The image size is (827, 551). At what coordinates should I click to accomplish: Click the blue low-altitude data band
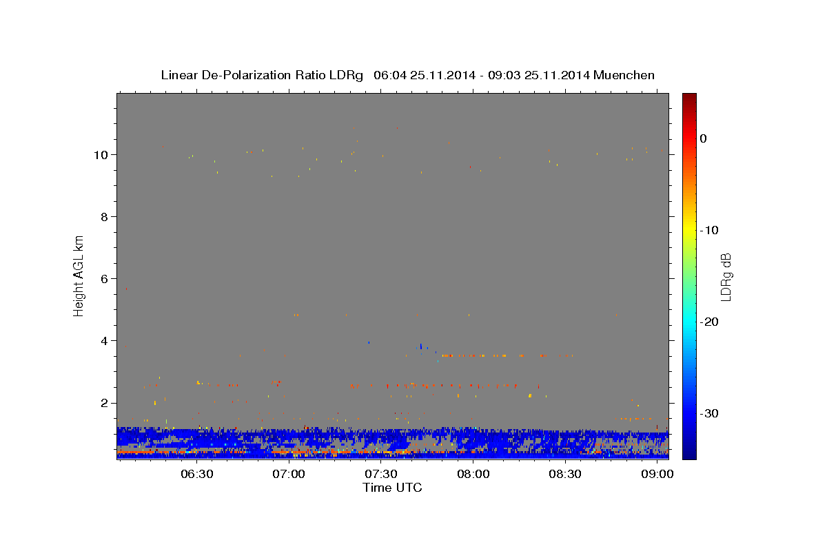point(392,443)
